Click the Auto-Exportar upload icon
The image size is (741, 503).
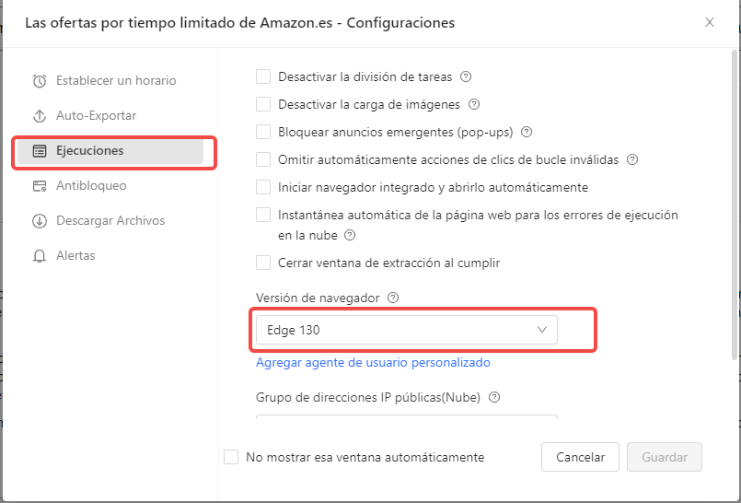[x=40, y=116]
